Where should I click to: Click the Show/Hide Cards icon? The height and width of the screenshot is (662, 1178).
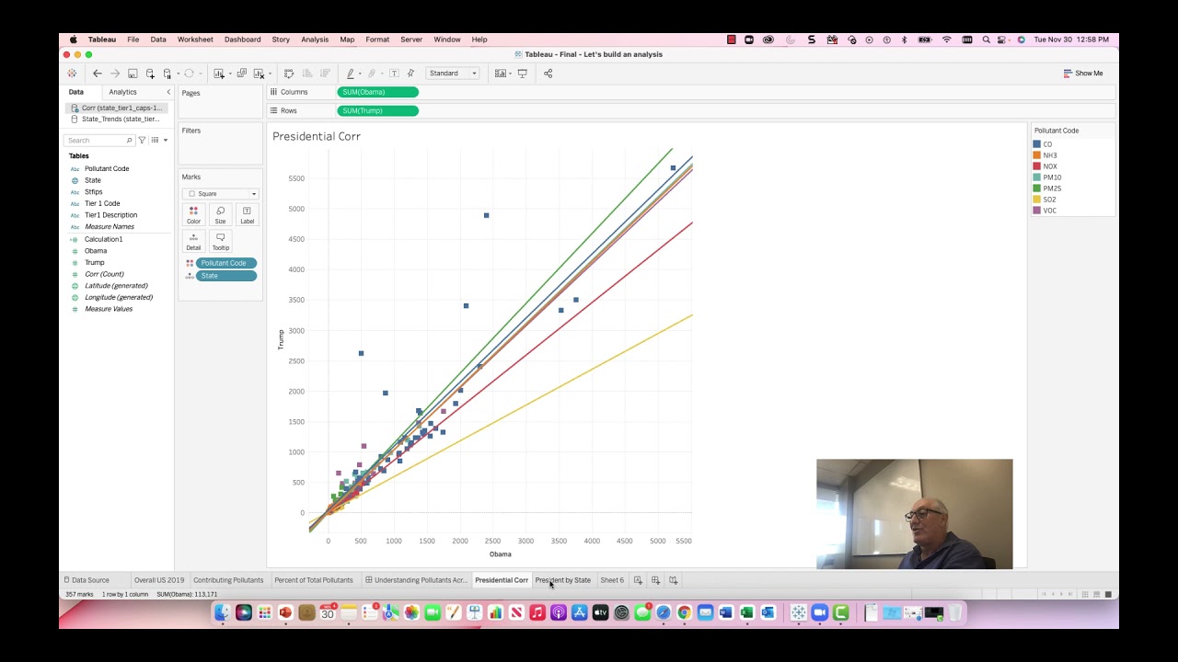click(x=500, y=74)
